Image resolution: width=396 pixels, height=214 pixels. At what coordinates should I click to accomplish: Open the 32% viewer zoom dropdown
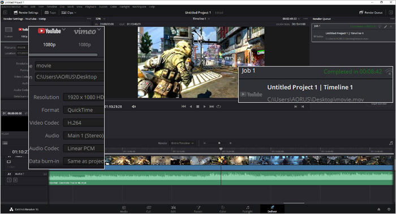point(100,19)
